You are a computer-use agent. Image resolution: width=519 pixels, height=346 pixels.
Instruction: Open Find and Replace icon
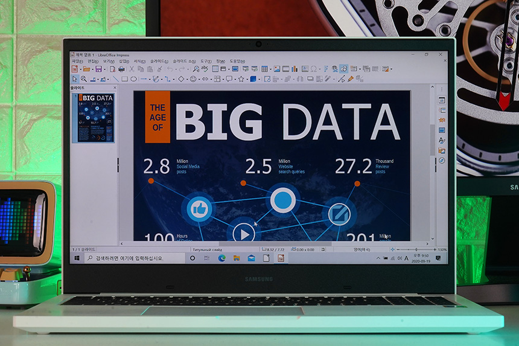coord(196,69)
